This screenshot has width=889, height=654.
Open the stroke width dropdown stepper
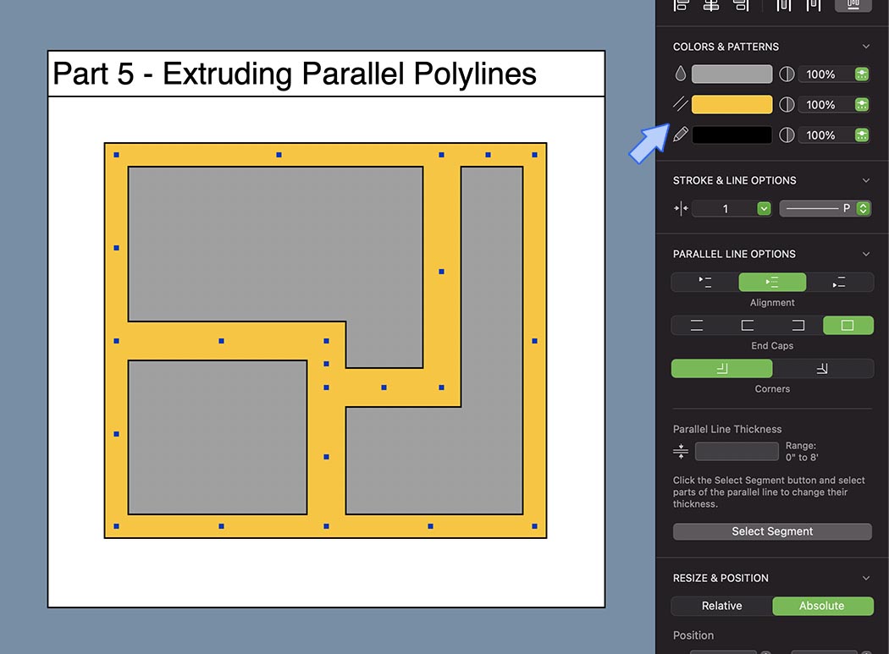click(763, 208)
